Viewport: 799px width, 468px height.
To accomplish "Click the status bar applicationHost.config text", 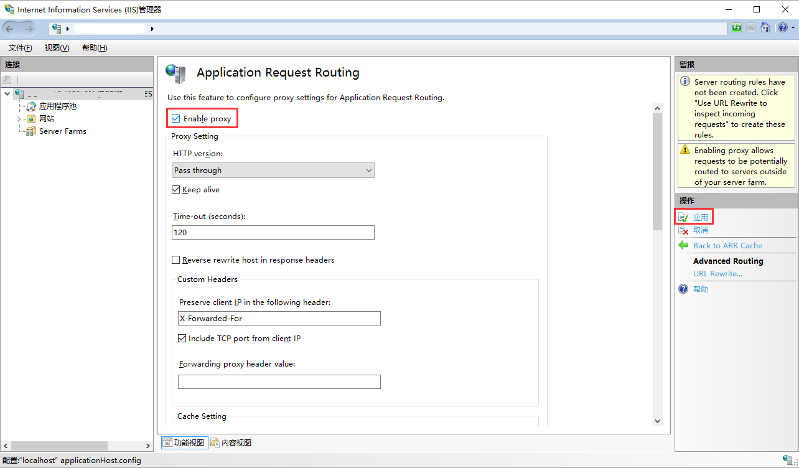I will pyautogui.click(x=100, y=461).
